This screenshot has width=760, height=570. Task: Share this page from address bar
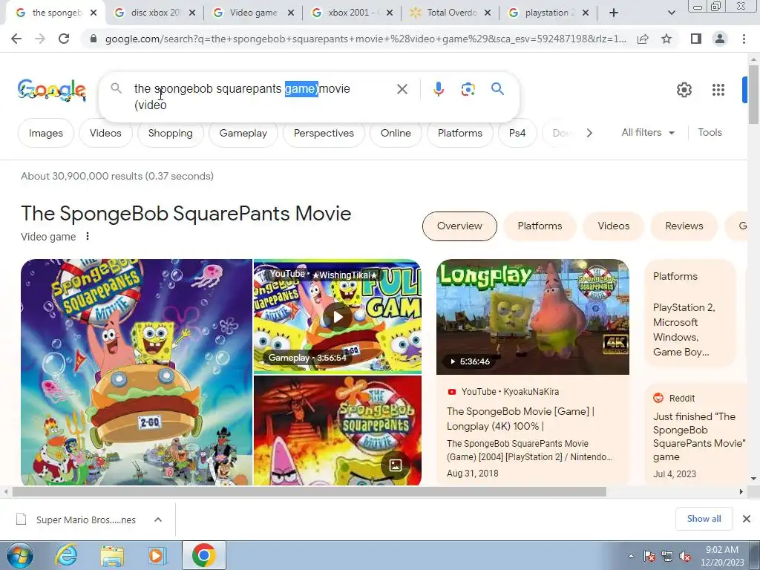click(643, 39)
